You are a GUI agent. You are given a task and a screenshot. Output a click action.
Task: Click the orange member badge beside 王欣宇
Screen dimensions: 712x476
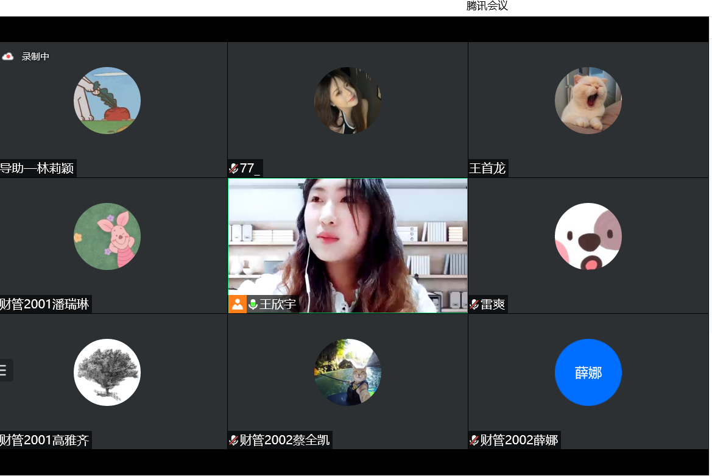point(238,304)
